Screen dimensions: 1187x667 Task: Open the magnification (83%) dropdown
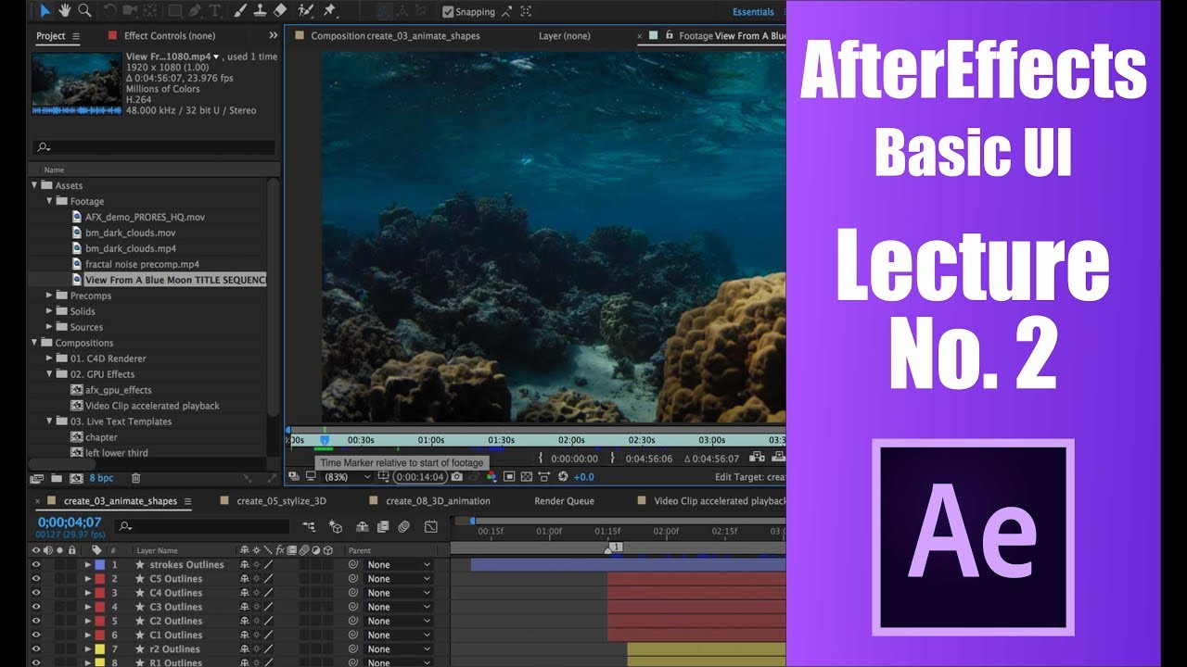pyautogui.click(x=349, y=477)
